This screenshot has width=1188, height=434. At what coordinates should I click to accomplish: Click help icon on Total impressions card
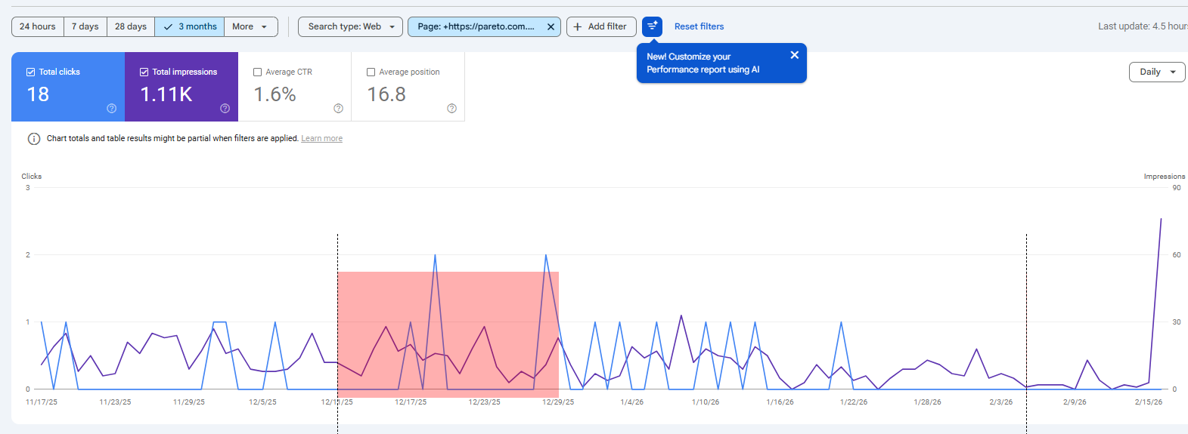[225, 109]
